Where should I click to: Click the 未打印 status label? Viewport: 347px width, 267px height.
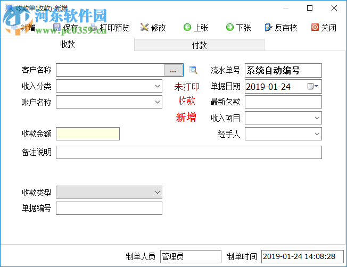(187, 87)
